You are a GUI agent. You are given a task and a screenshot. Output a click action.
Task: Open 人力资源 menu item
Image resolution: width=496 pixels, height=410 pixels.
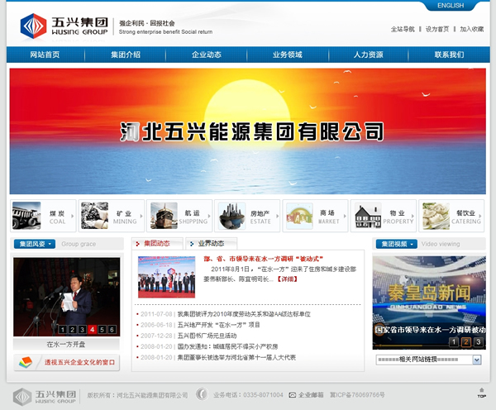(369, 55)
